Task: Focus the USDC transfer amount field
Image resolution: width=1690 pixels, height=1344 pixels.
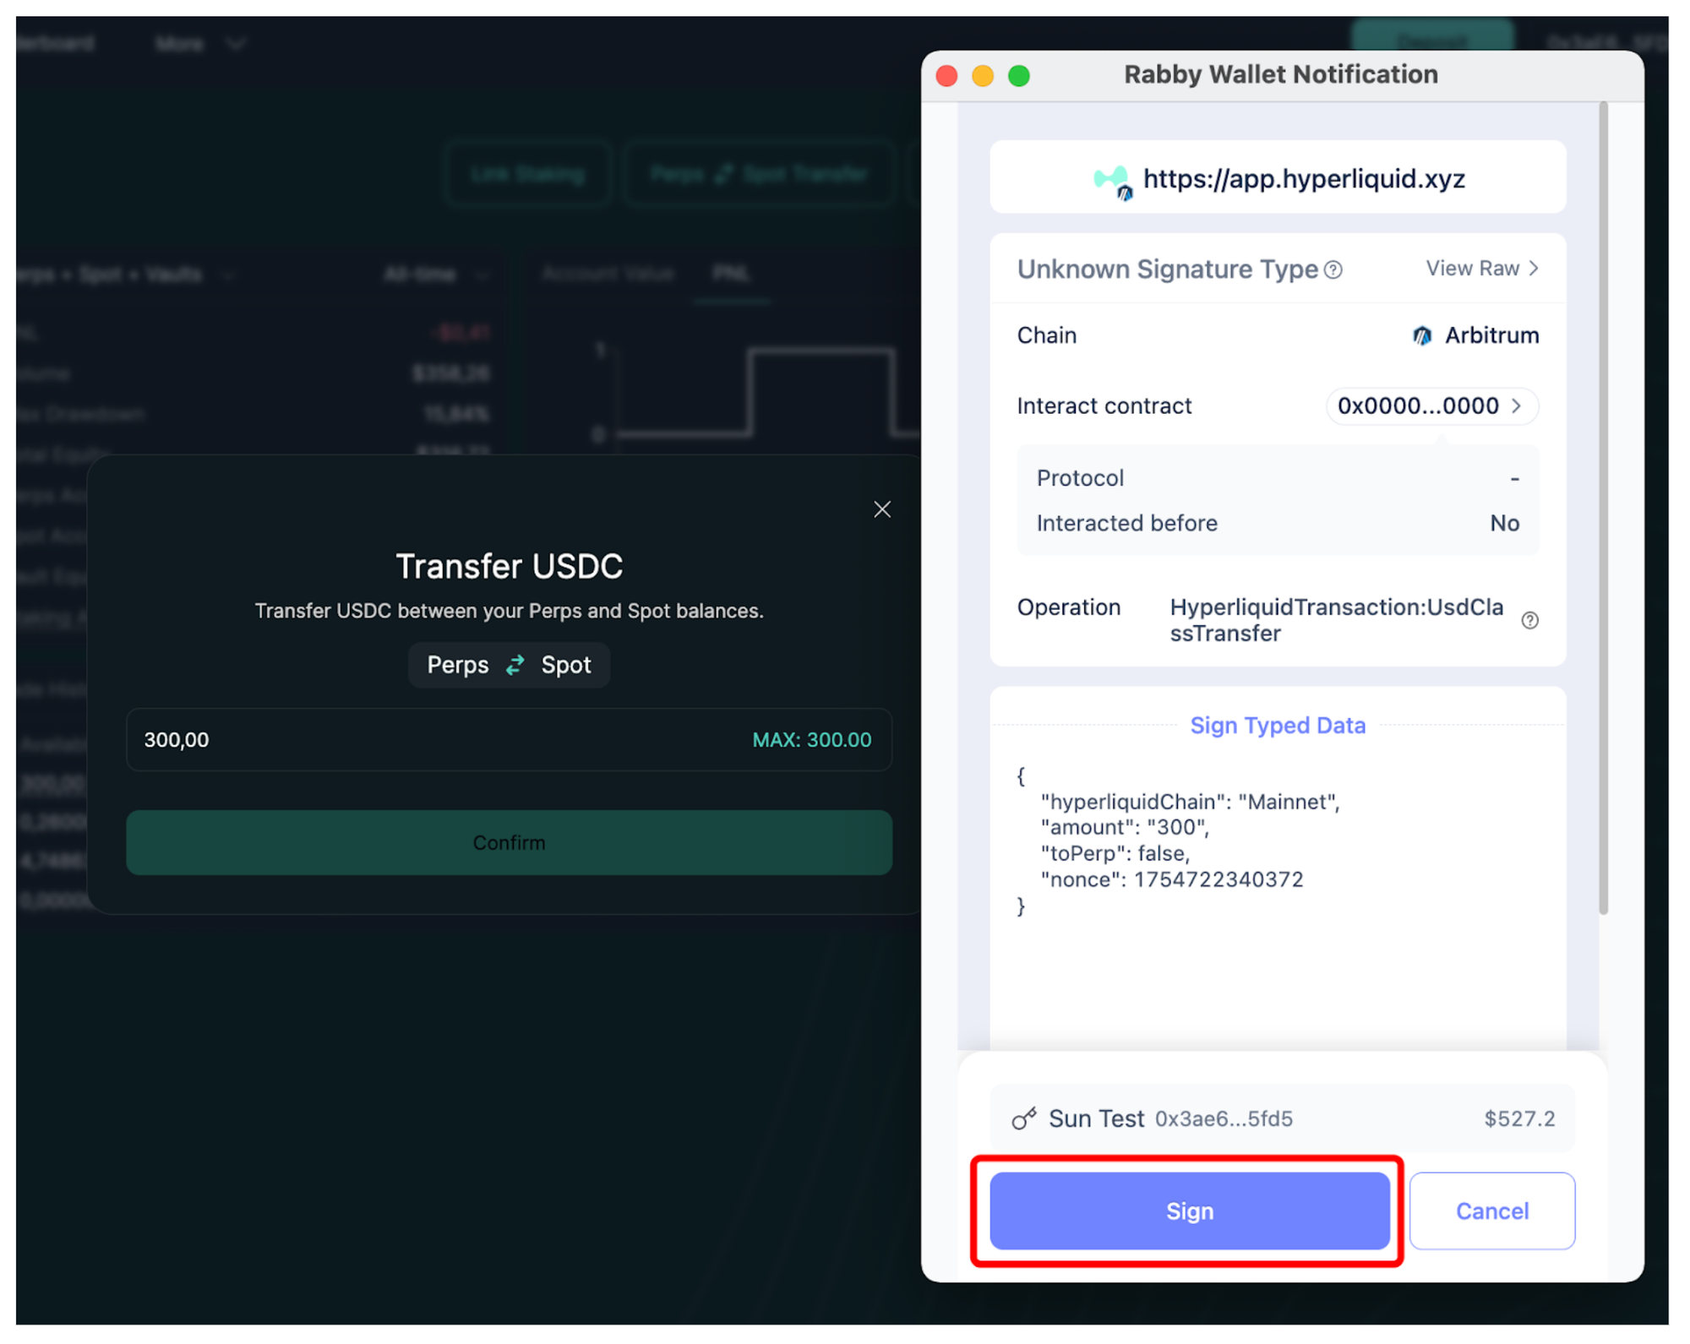Action: point(422,740)
